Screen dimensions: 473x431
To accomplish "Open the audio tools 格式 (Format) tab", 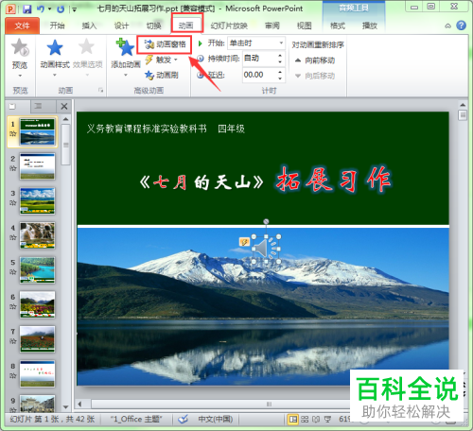I will (x=338, y=26).
